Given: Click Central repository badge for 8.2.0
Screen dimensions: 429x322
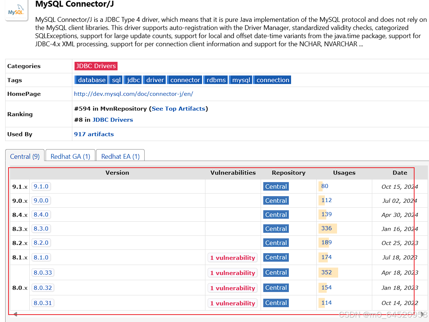Looking at the screenshot, I should [x=276, y=243].
